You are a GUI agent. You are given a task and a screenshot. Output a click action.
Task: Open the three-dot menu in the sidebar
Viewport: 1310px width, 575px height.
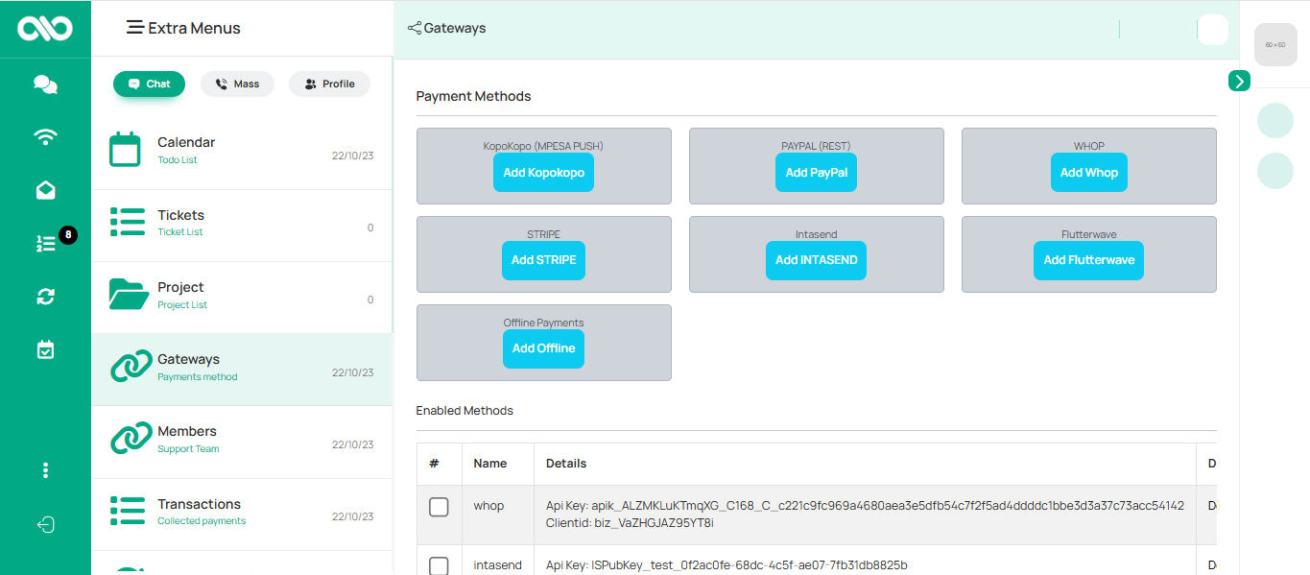pyautogui.click(x=44, y=469)
